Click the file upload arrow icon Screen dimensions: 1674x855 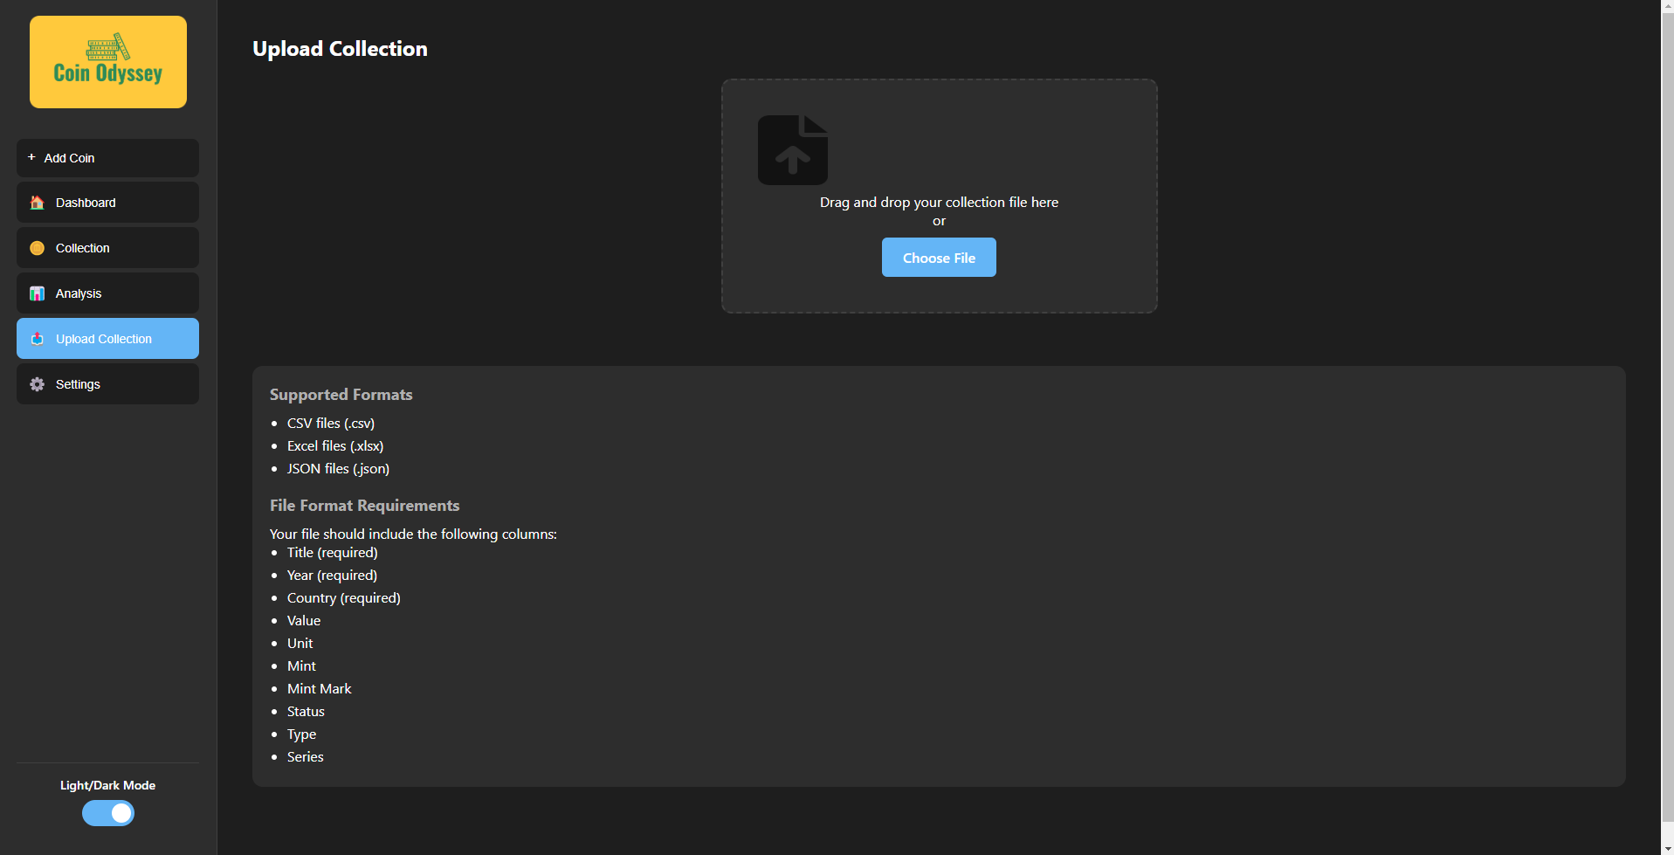[793, 150]
